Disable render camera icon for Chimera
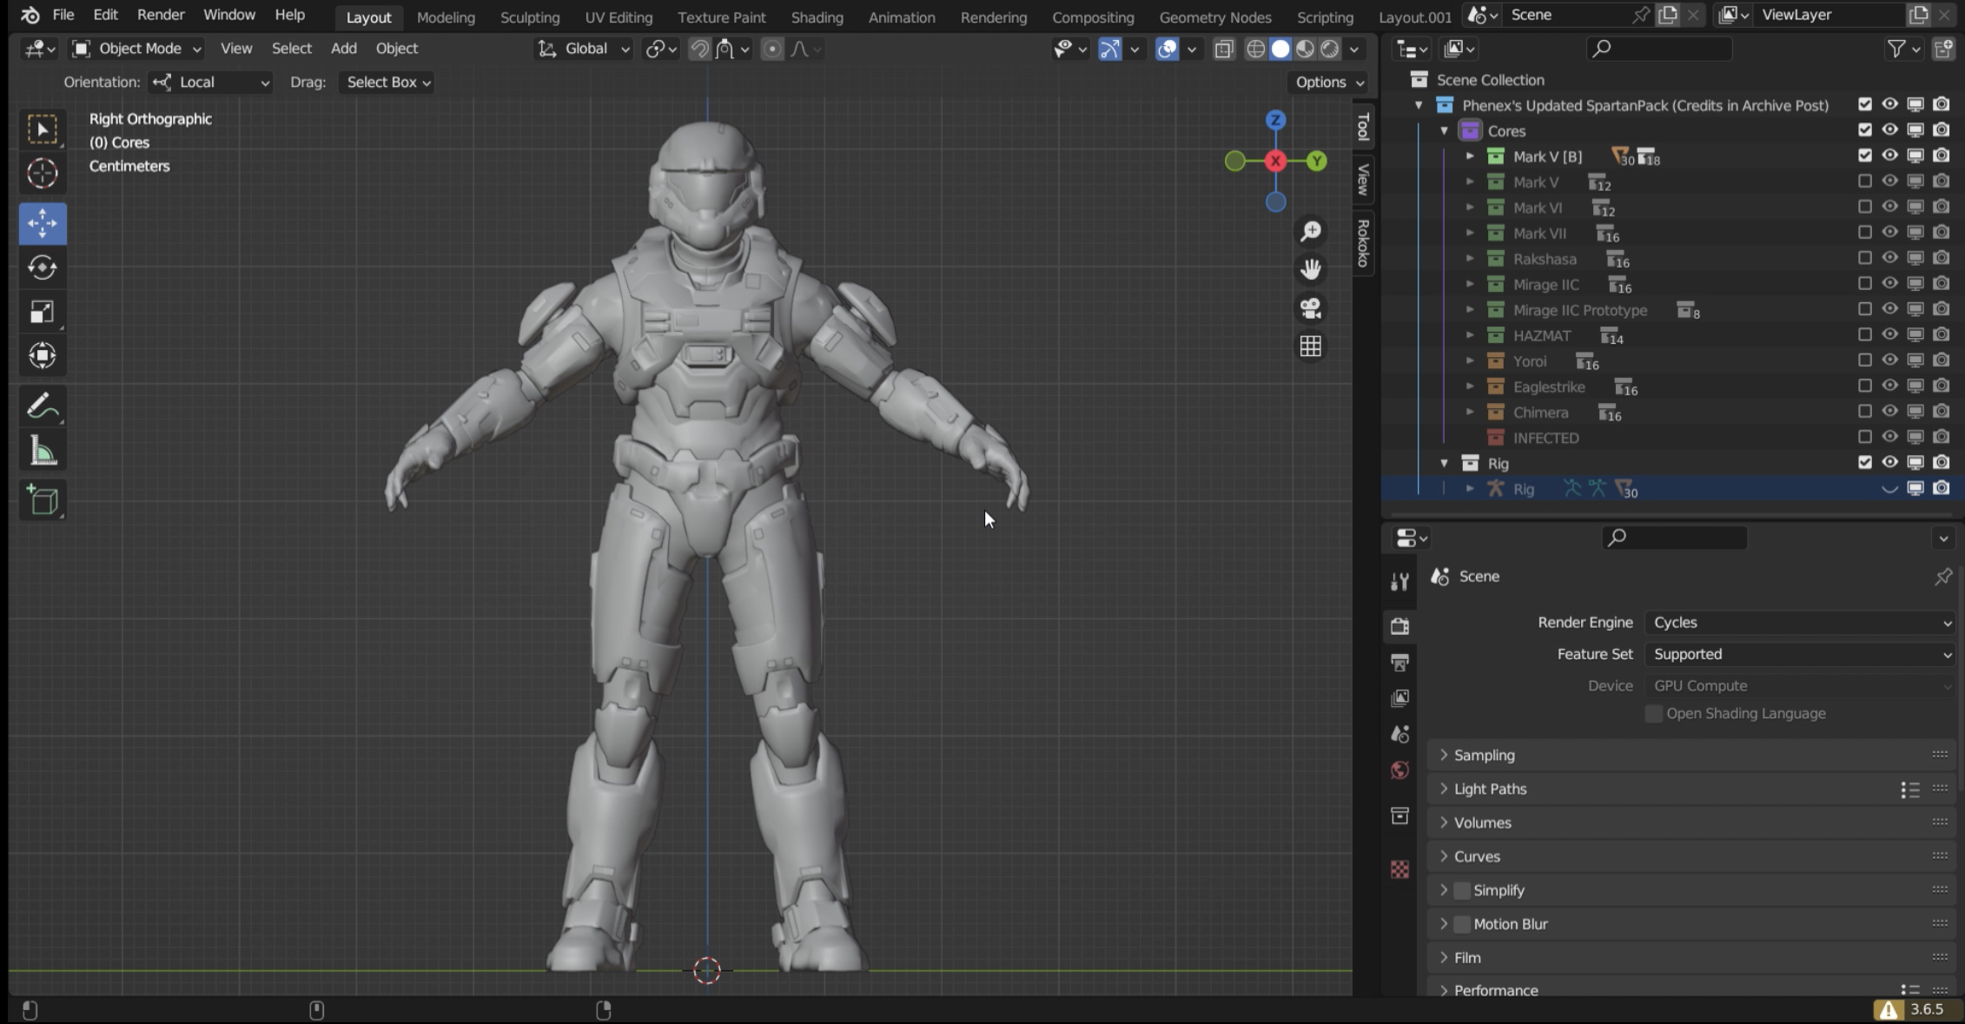Screen dimensions: 1965x1024 [1942, 412]
